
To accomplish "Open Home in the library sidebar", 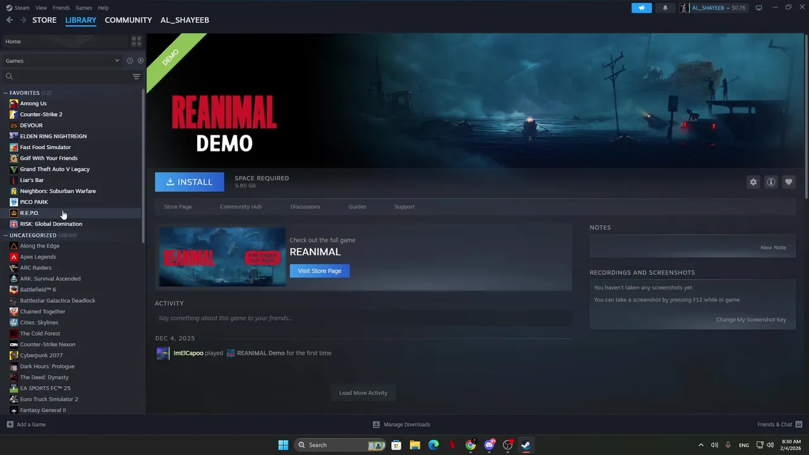I will (x=65, y=41).
